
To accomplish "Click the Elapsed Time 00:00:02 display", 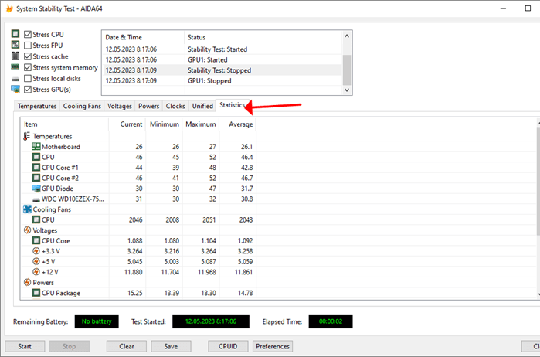I will tap(331, 321).
